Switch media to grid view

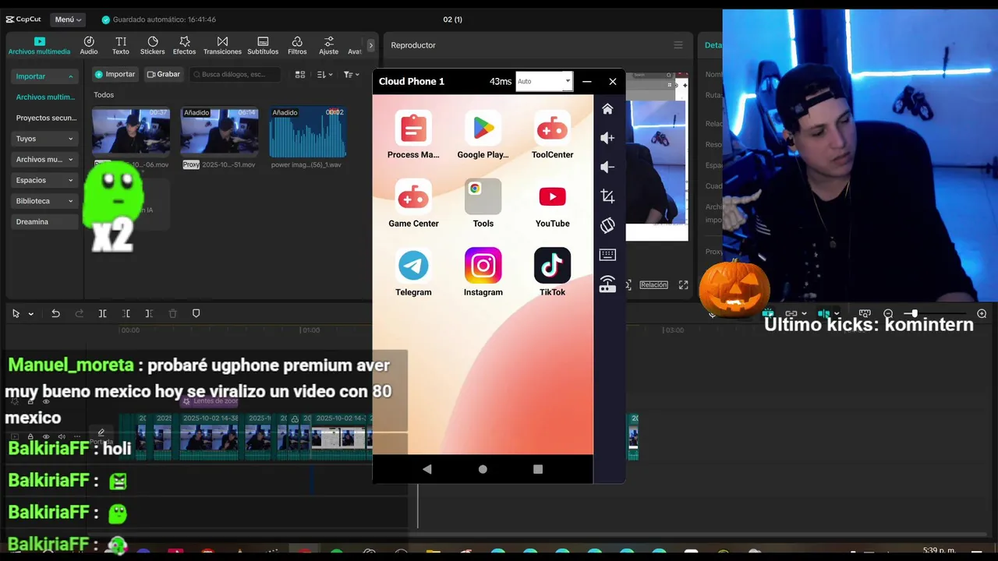tap(300, 74)
